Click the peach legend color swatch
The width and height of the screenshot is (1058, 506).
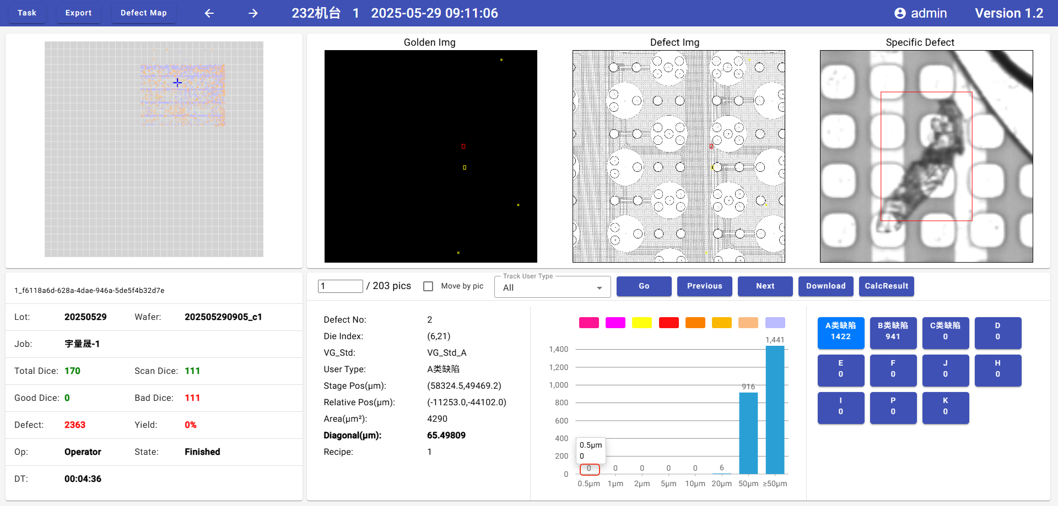[748, 323]
